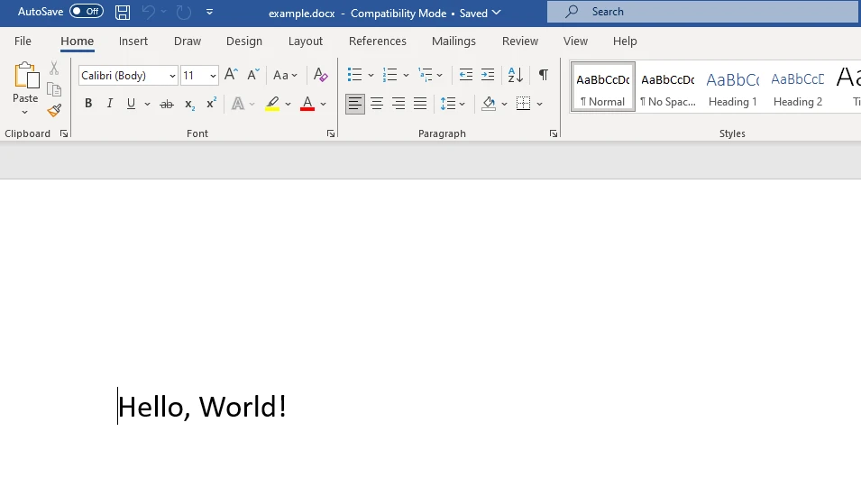Toggle Italic formatting

[x=110, y=105]
